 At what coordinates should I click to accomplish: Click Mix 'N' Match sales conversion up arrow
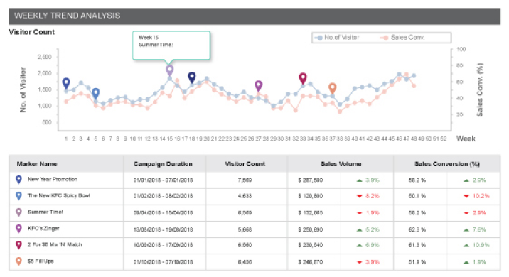click(x=466, y=246)
